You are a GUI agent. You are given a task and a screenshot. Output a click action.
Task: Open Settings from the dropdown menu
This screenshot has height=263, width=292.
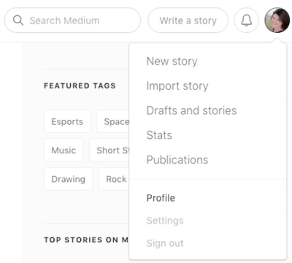pyautogui.click(x=165, y=221)
